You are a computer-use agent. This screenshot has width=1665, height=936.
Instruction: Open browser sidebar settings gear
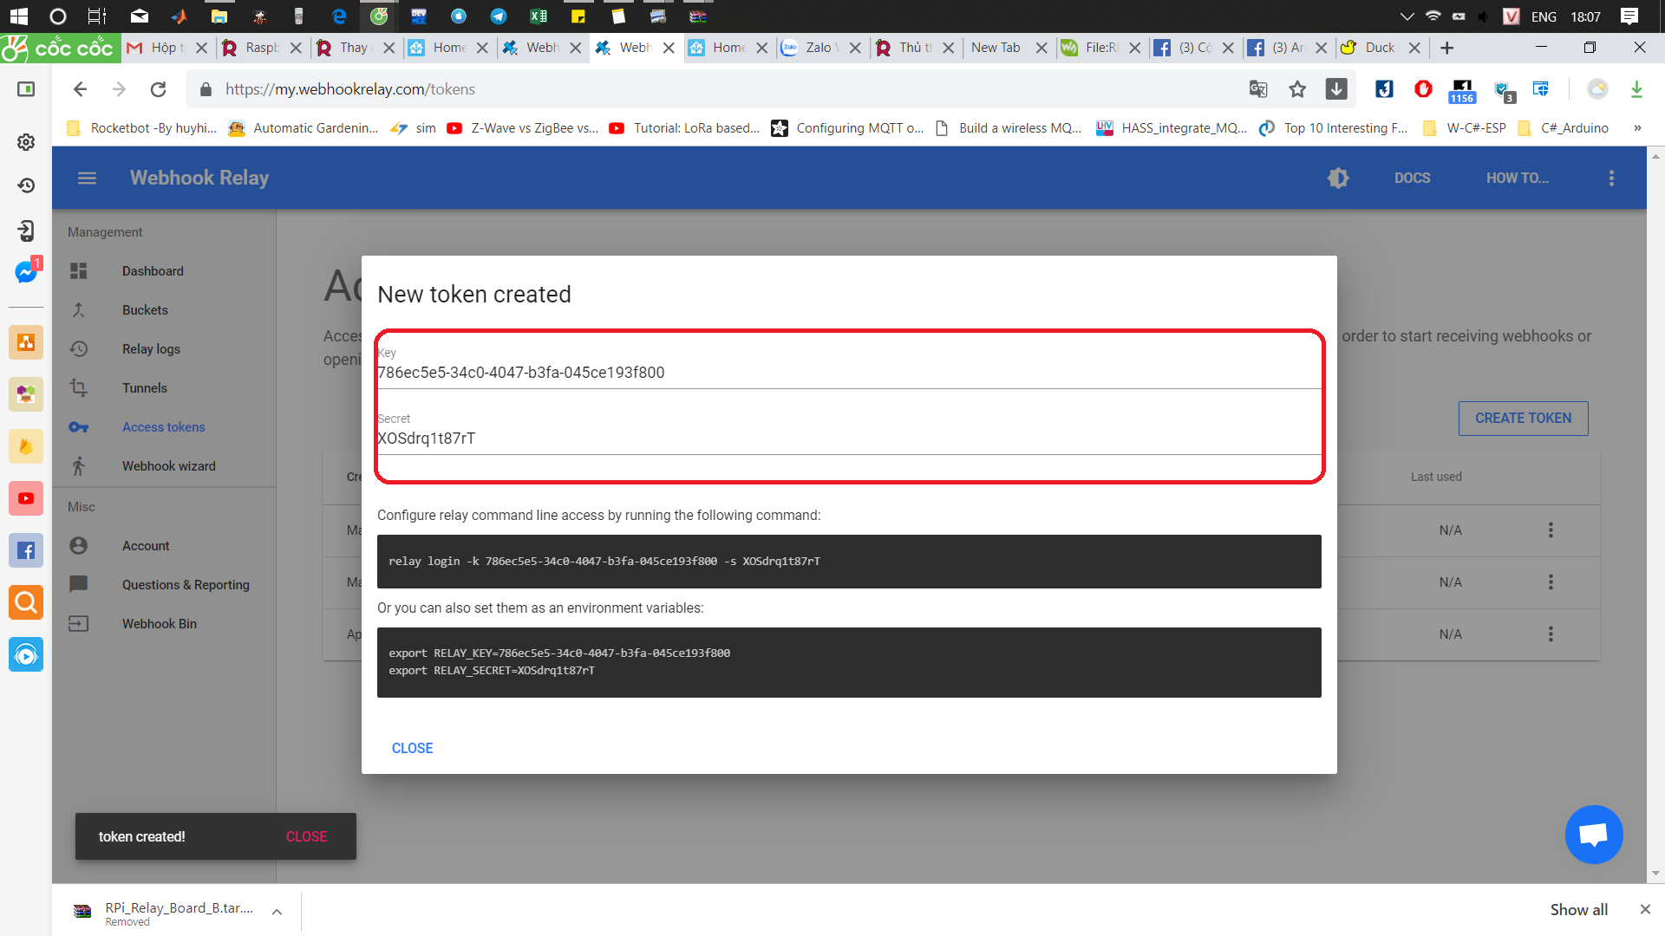[x=26, y=142]
